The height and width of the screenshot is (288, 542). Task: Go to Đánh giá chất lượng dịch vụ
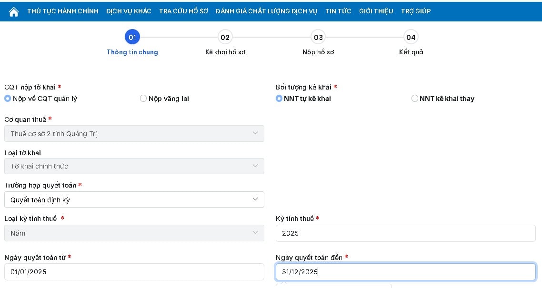tap(266, 11)
